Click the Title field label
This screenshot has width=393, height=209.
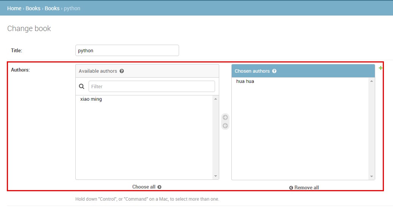(x=17, y=50)
